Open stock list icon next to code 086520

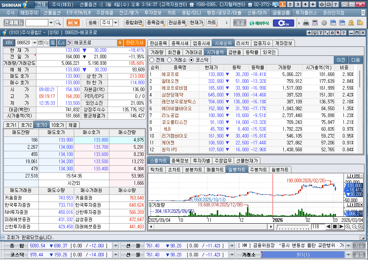point(40,43)
